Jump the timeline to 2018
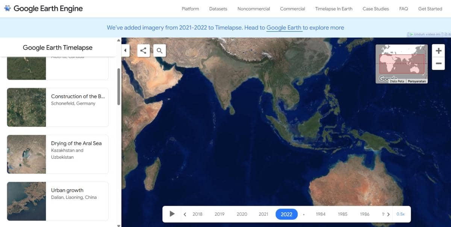451x227 pixels. (197, 214)
